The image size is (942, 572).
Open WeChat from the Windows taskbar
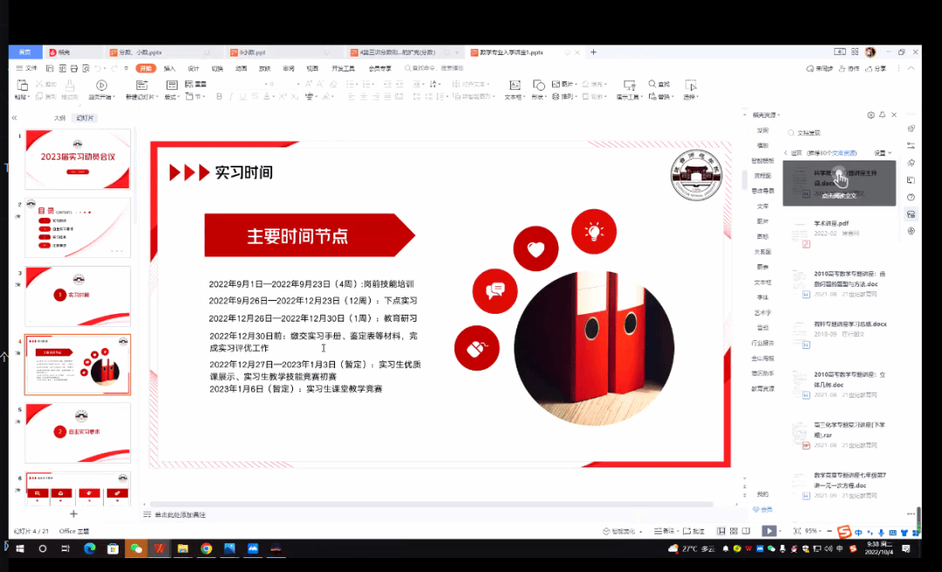(135, 548)
